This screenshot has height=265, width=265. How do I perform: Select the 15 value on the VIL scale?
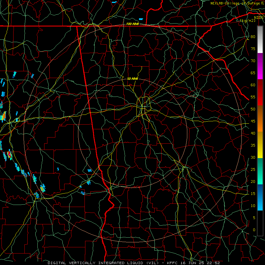click(x=253, y=194)
